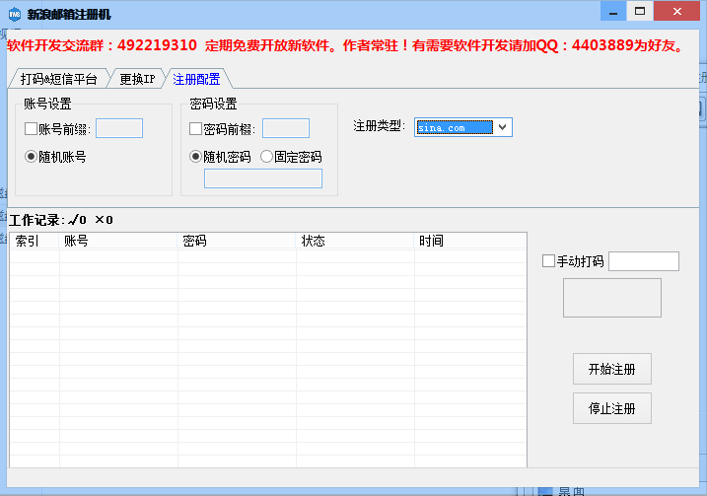Enable the 账号前缀 checkbox
Viewport: 707px width, 496px height.
(31, 129)
